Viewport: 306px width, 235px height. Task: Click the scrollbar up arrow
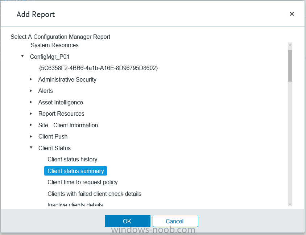pos(290,45)
